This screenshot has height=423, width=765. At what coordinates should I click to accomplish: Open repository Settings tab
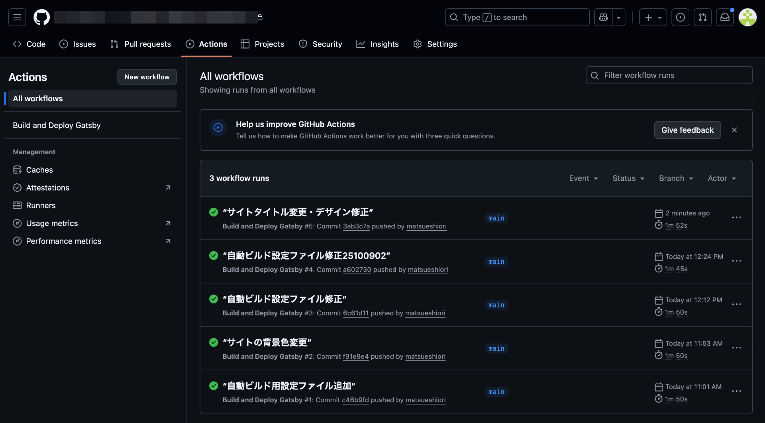tap(435, 44)
